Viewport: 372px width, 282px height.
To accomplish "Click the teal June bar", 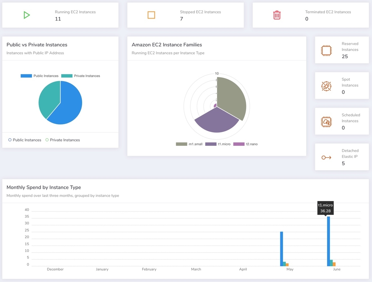I will [331, 263].
